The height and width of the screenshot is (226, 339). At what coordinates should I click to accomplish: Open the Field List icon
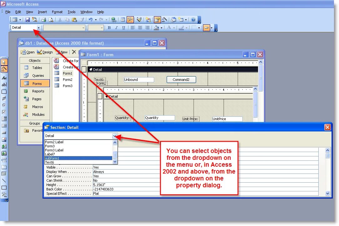123,20
